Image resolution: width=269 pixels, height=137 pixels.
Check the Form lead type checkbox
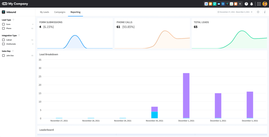tap(3, 24)
